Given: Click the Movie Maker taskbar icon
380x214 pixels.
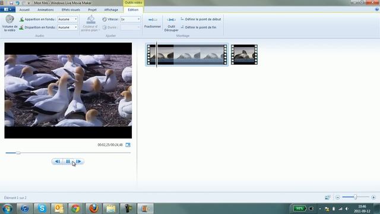Looking at the screenshot, I should coord(145,209).
